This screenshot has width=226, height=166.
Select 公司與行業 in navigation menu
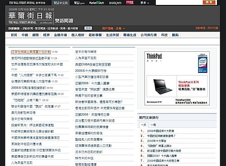pyautogui.click(x=149, y=35)
